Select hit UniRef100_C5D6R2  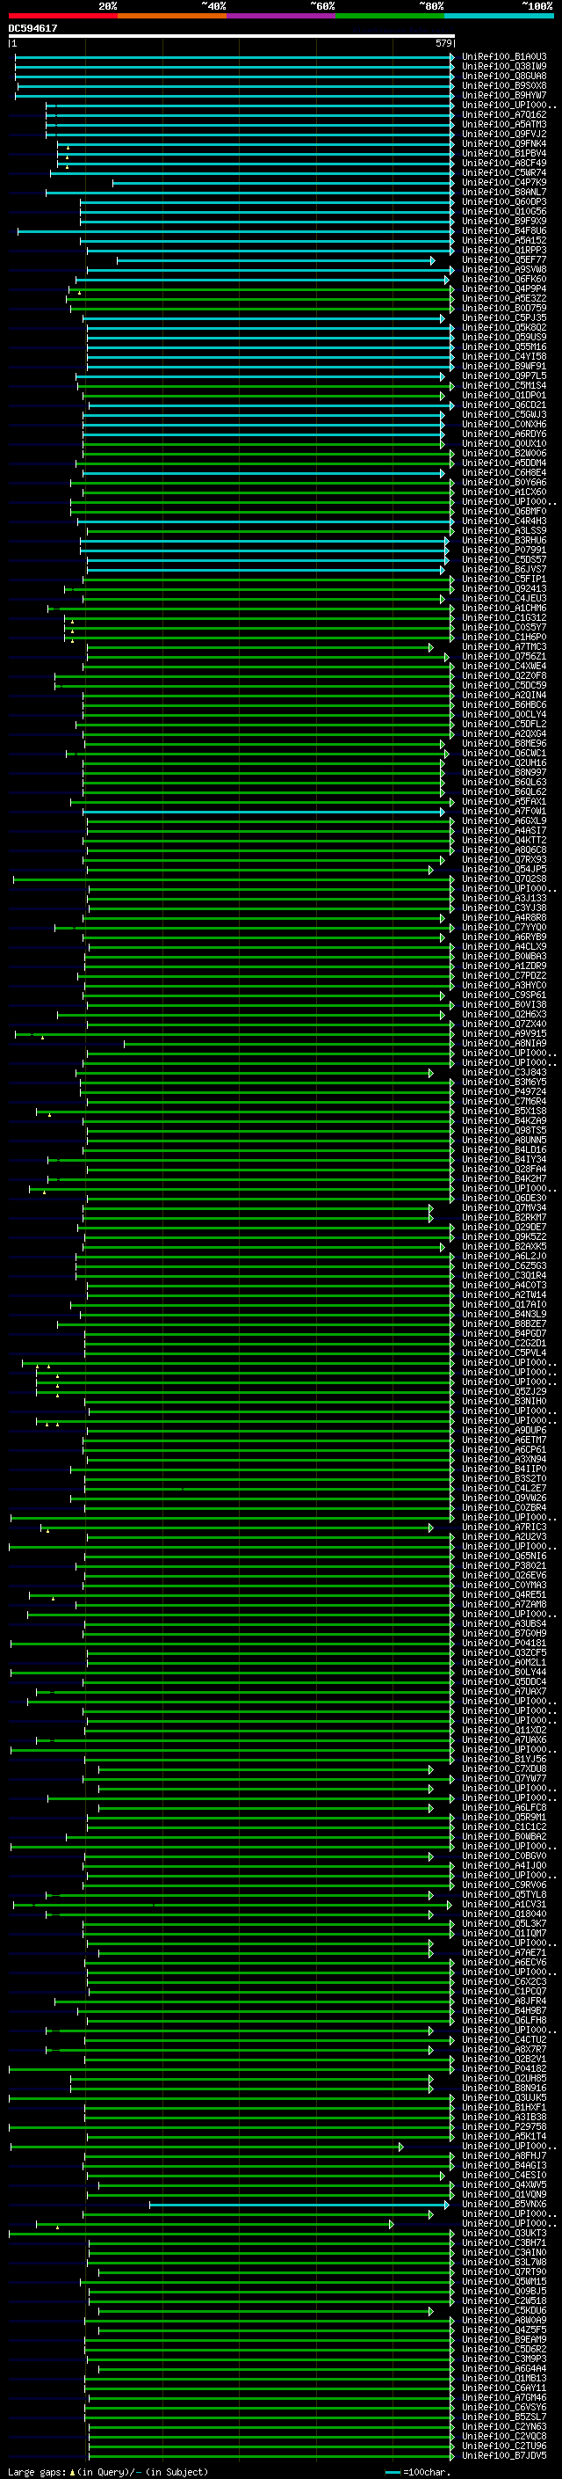tap(503, 2349)
